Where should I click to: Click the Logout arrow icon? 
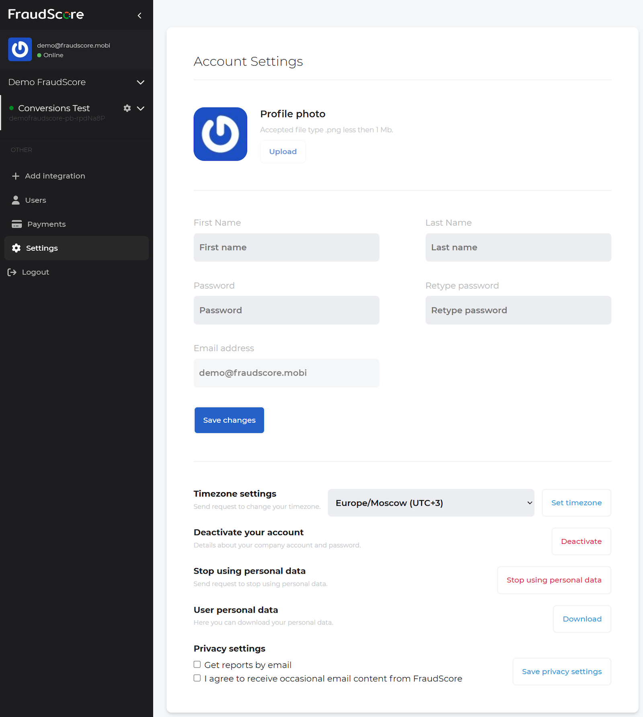12,272
